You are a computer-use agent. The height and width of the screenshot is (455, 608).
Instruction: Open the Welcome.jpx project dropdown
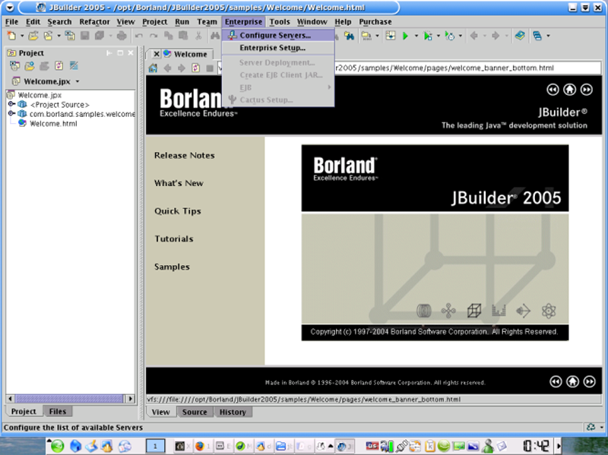click(x=77, y=81)
